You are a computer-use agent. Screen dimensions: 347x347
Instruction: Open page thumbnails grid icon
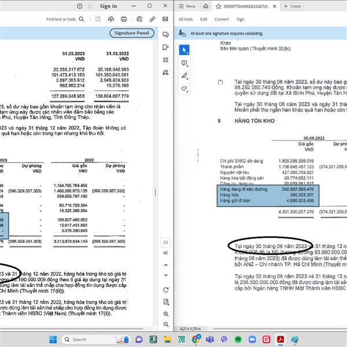tap(165, 60)
